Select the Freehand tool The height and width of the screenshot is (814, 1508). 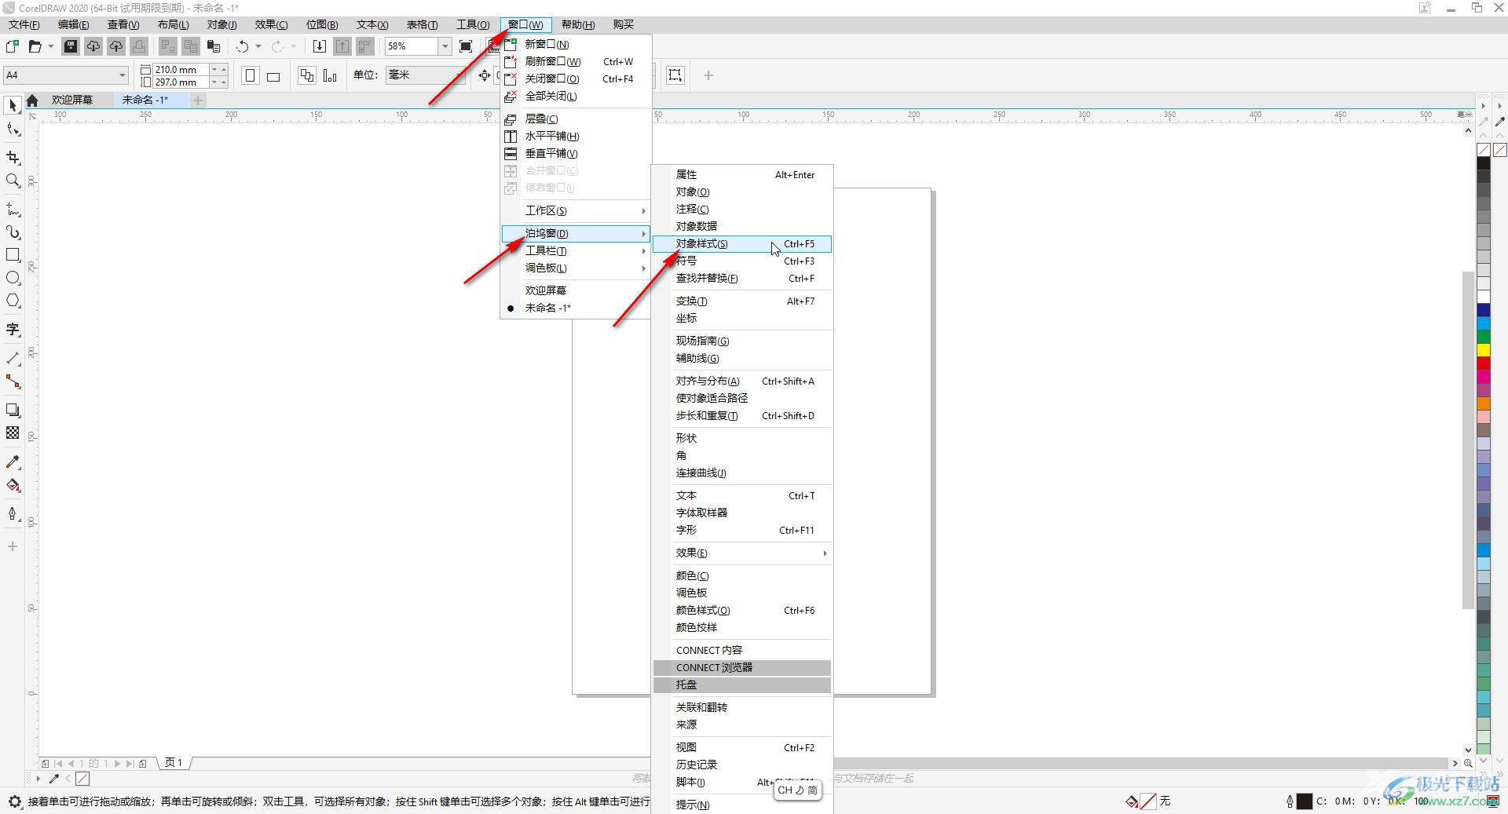[13, 210]
